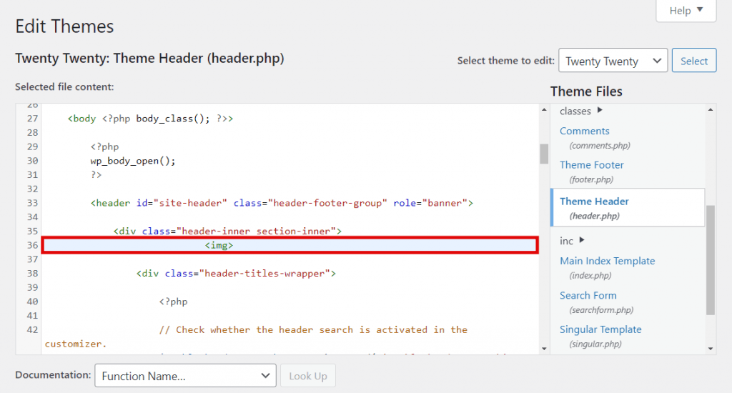732x393 pixels.
Task: Click the code editor scrollbar thumb
Action: coord(544,154)
